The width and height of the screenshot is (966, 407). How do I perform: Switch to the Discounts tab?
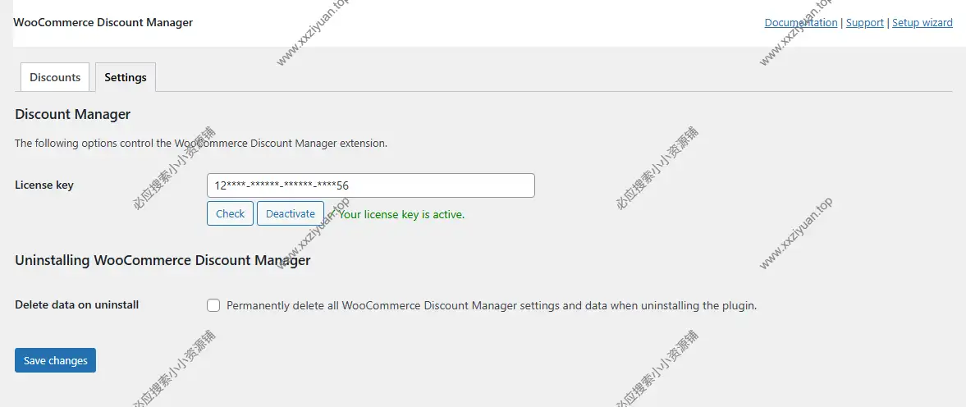pos(55,77)
